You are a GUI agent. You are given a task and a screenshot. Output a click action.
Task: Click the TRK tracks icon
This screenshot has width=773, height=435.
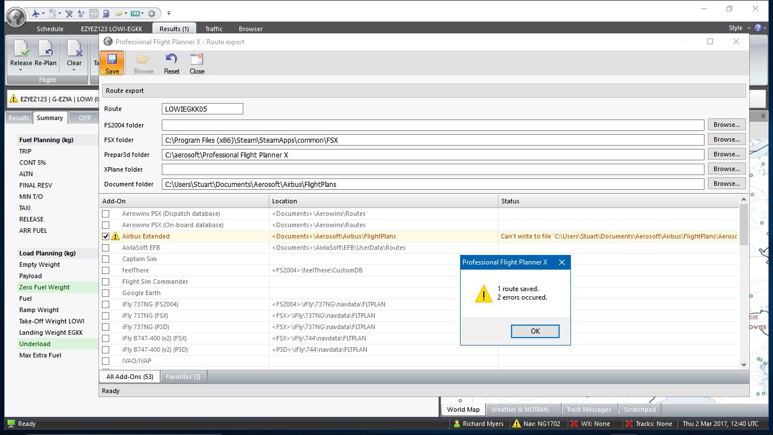point(136,13)
